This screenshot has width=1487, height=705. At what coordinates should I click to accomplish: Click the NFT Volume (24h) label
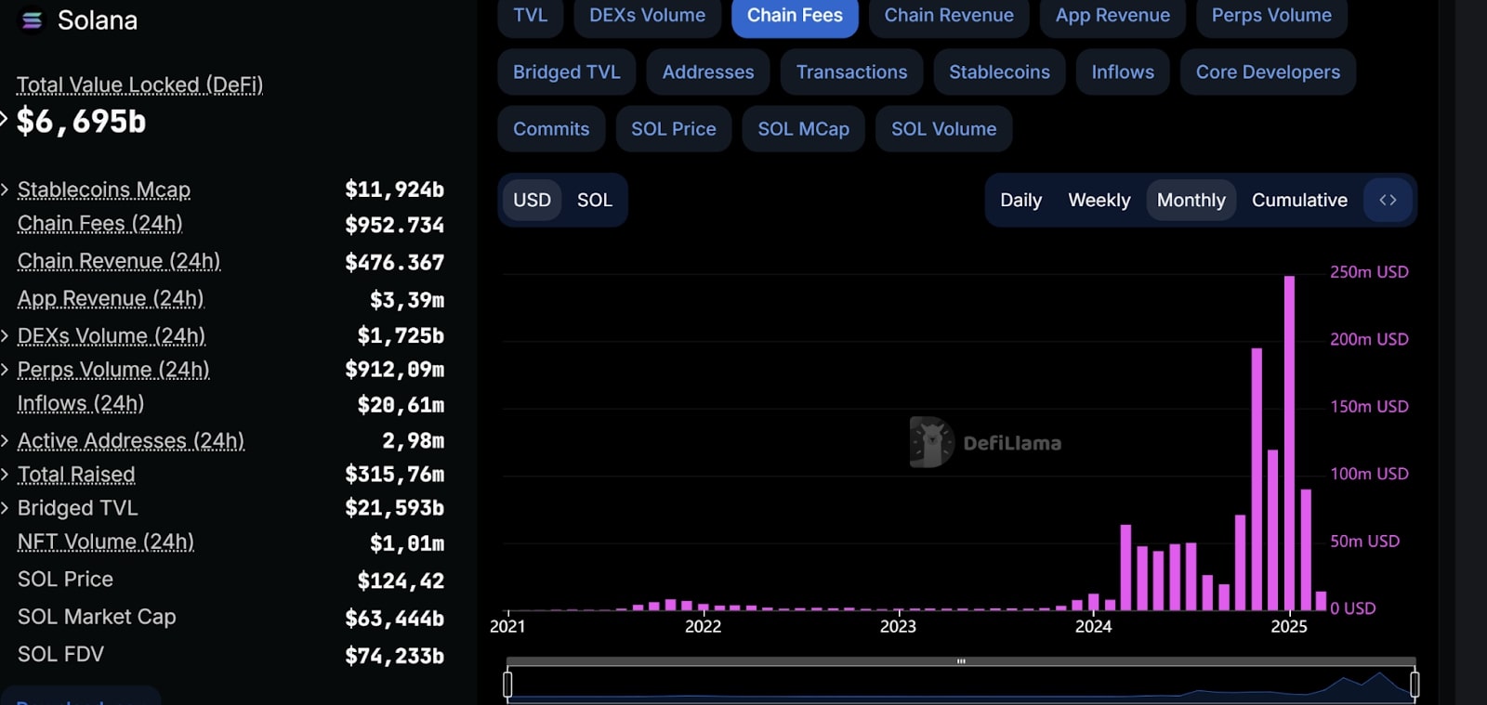tap(106, 542)
